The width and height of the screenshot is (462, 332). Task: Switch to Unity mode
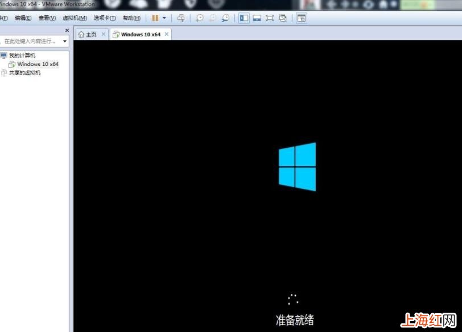(283, 18)
